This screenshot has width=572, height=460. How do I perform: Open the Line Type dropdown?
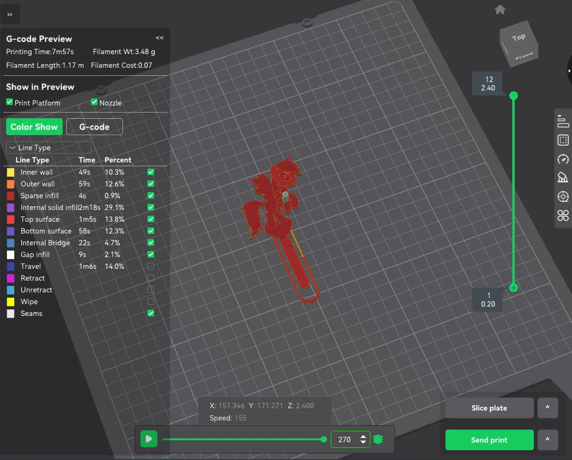click(x=49, y=147)
